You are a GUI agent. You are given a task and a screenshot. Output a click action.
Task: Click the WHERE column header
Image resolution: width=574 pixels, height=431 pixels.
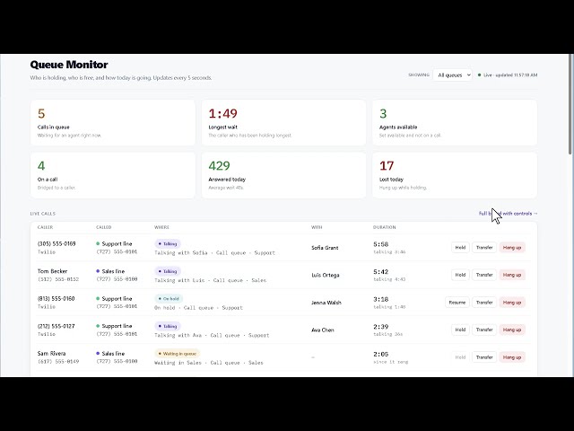click(x=161, y=227)
